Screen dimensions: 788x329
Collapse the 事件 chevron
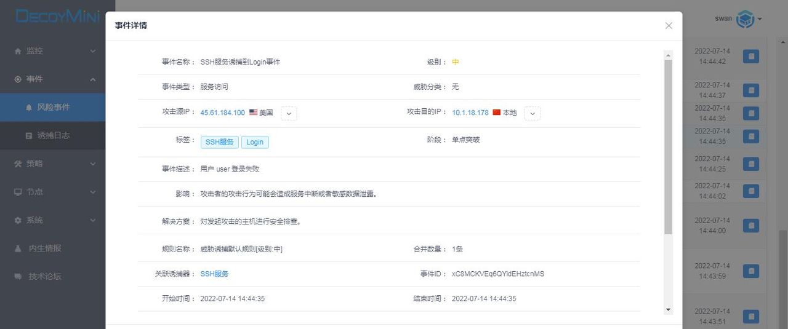pos(93,79)
